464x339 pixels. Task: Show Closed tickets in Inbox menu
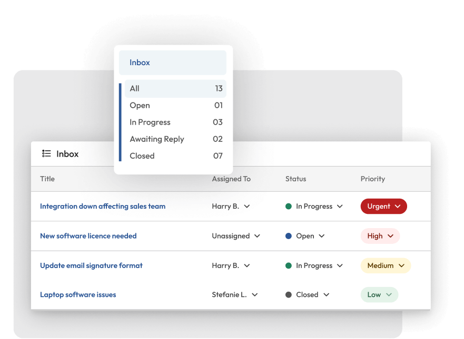pyautogui.click(x=175, y=156)
